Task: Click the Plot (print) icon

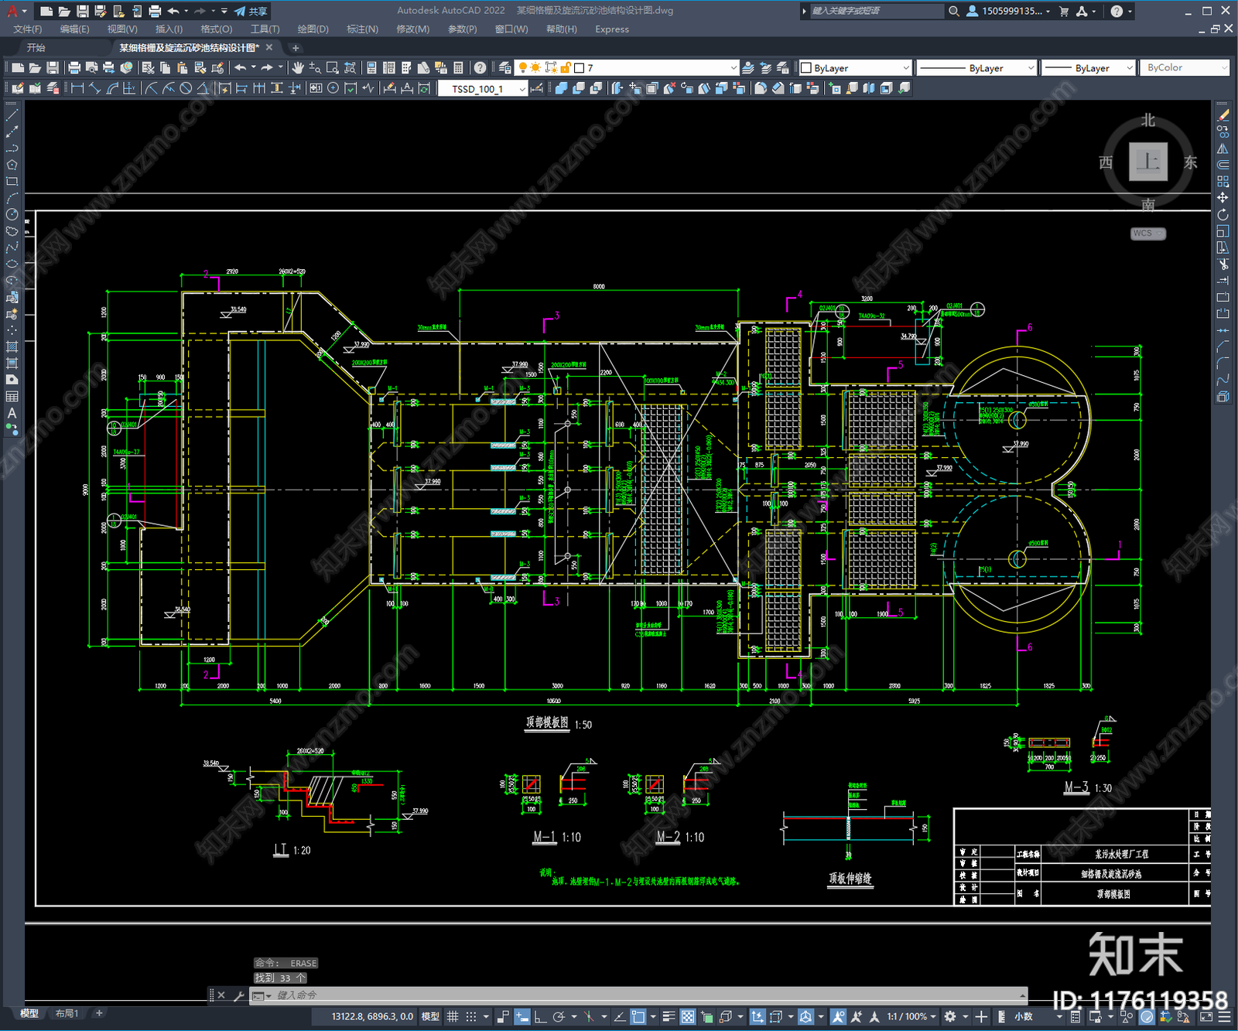Action: point(74,68)
